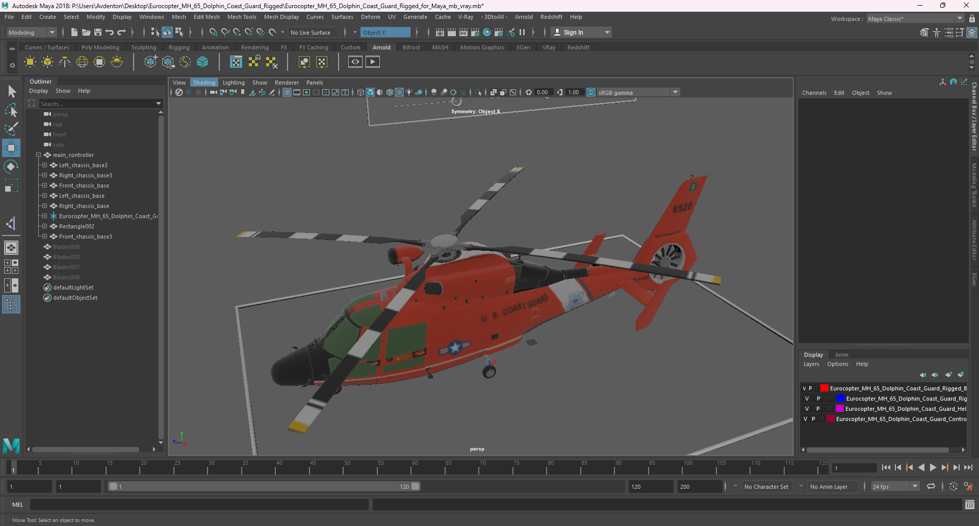
Task: Open Sign In dropdown arrow
Action: 607,32
